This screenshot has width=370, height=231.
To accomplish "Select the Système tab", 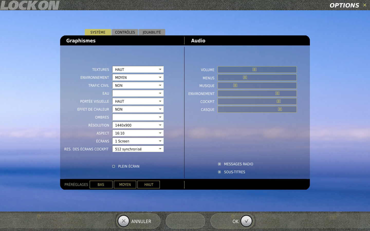I will [98, 32].
